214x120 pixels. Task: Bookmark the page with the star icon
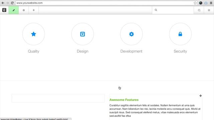195,3
